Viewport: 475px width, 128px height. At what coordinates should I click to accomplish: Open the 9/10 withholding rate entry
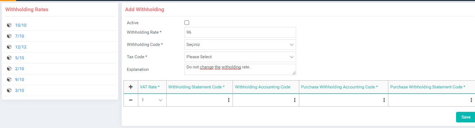pyautogui.click(x=20, y=80)
